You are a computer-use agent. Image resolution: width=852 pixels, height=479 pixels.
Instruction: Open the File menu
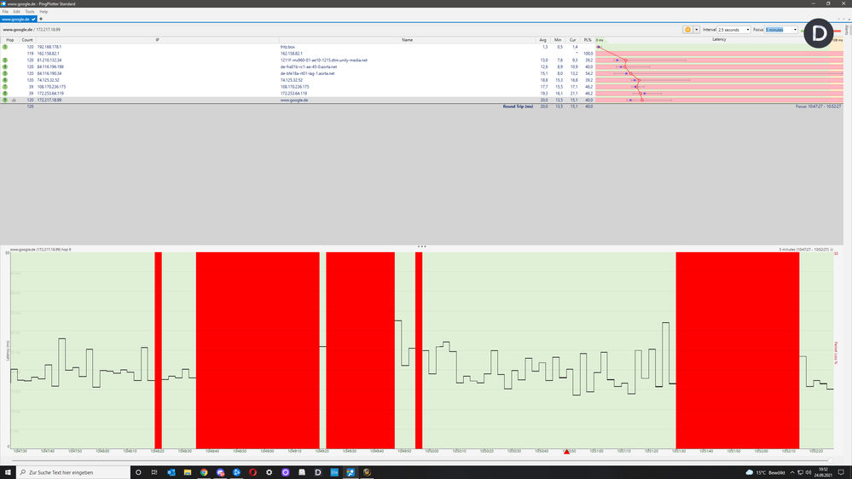pos(5,11)
